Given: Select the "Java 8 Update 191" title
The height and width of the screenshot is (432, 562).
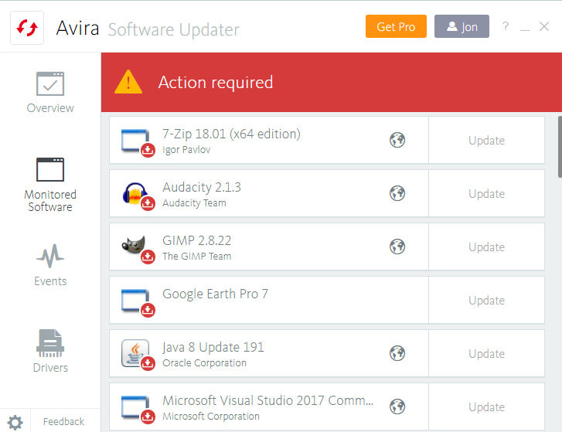Looking at the screenshot, I should click(x=213, y=348).
